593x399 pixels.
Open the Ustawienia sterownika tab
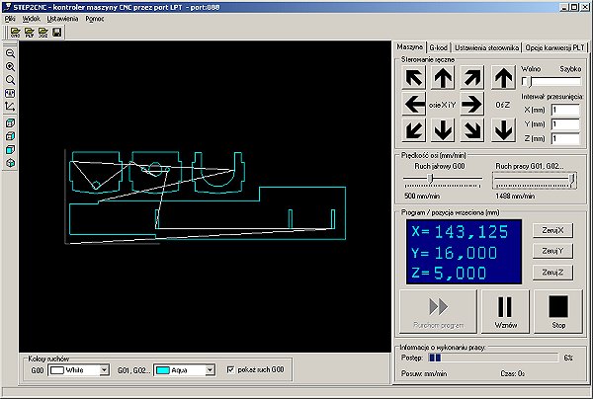486,47
